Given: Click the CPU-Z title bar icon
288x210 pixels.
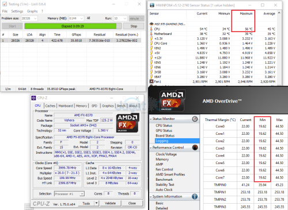Looking at the screenshot, I should 33,98.
